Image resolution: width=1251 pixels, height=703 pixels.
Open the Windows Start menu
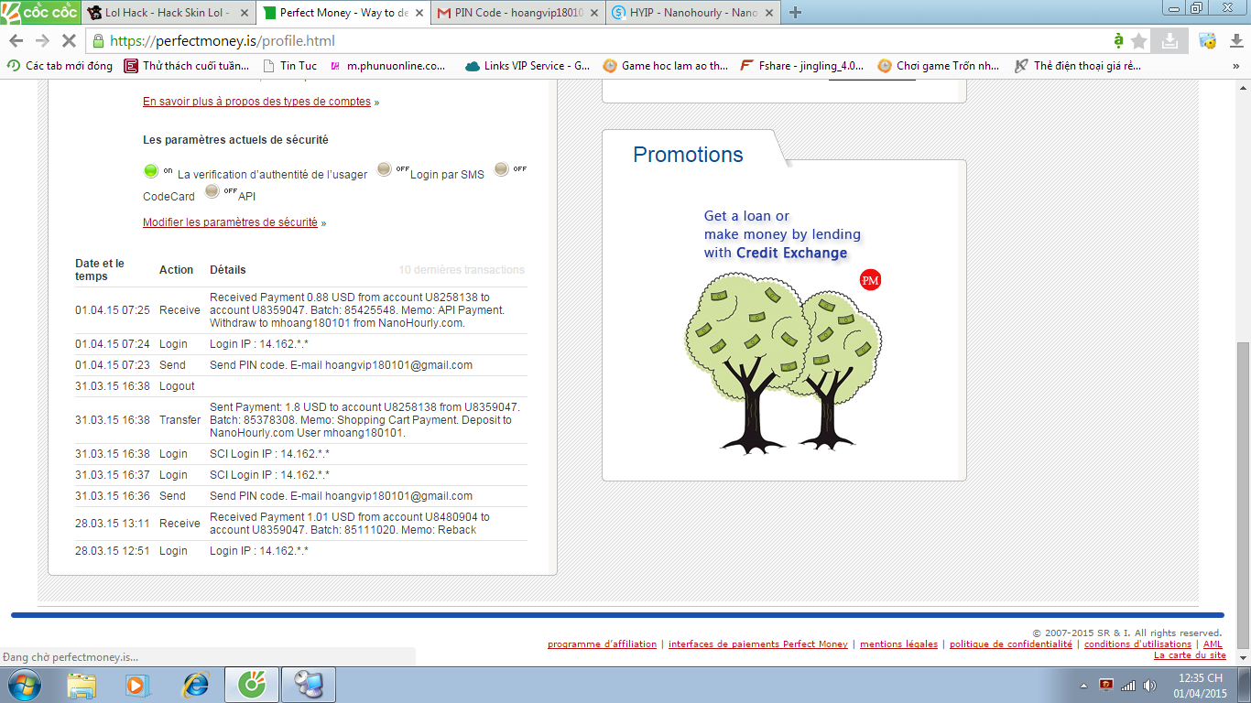(x=25, y=684)
